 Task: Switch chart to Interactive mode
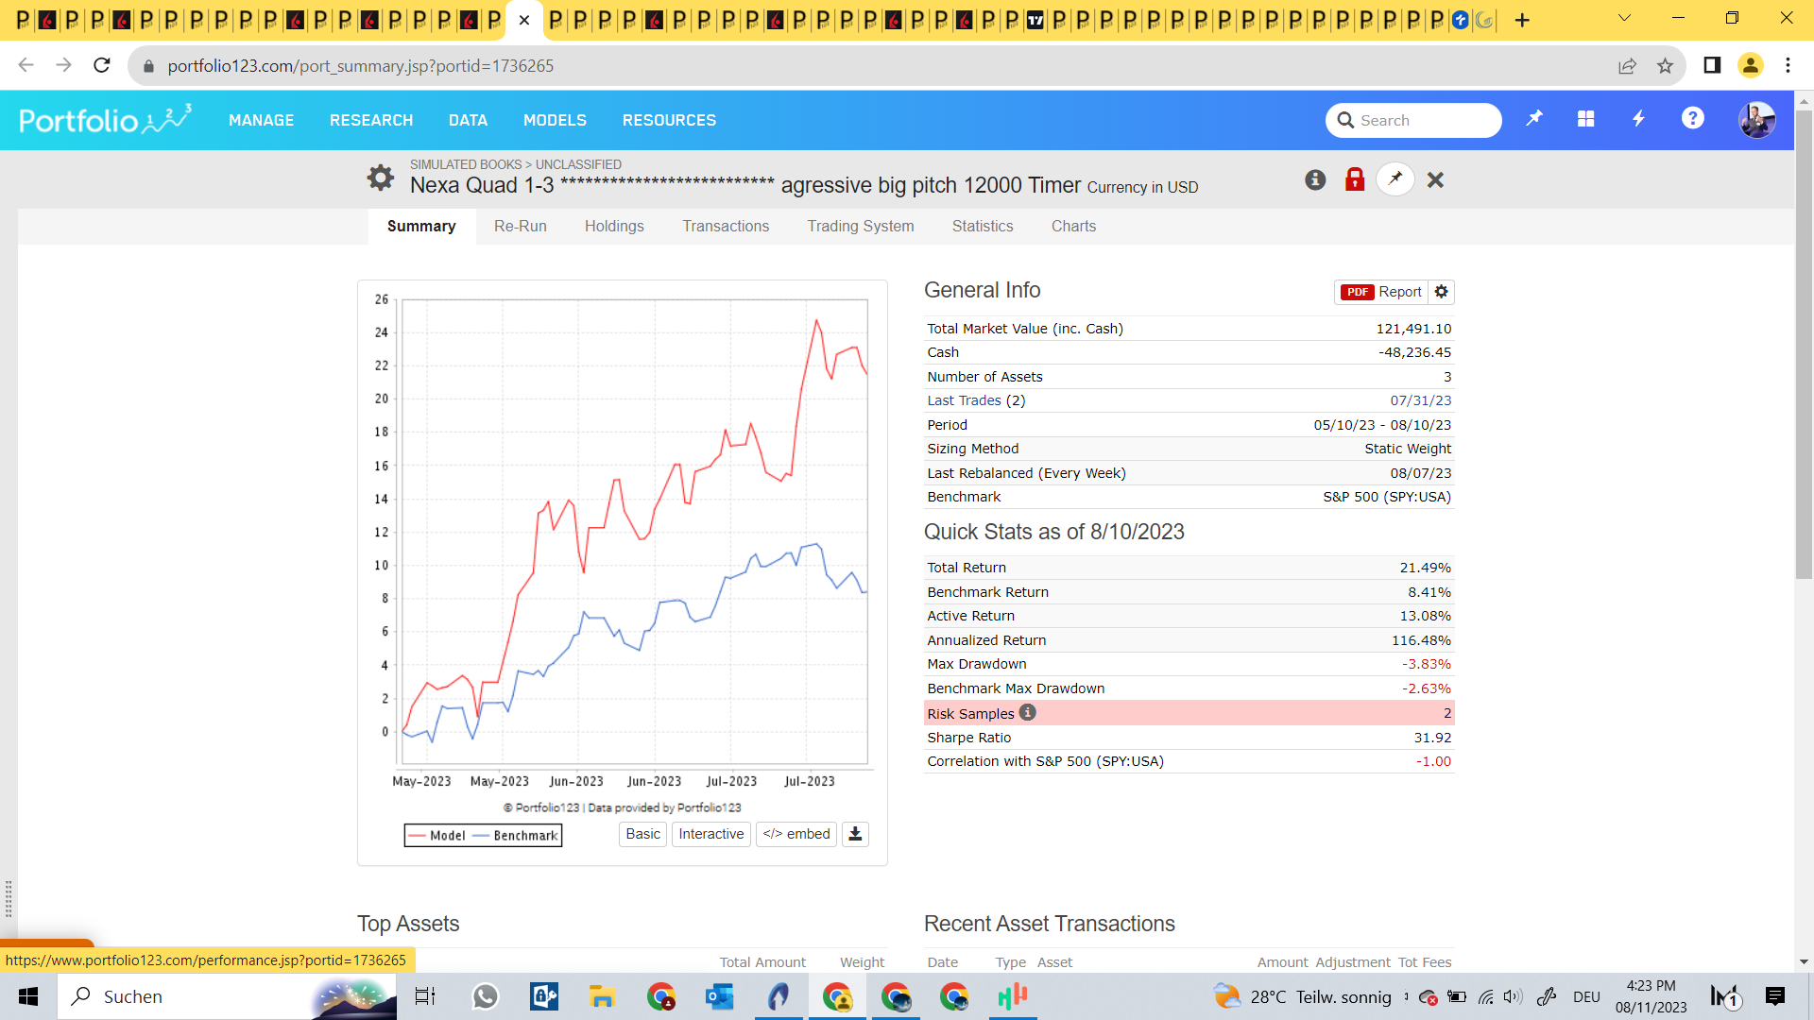pyautogui.click(x=710, y=834)
